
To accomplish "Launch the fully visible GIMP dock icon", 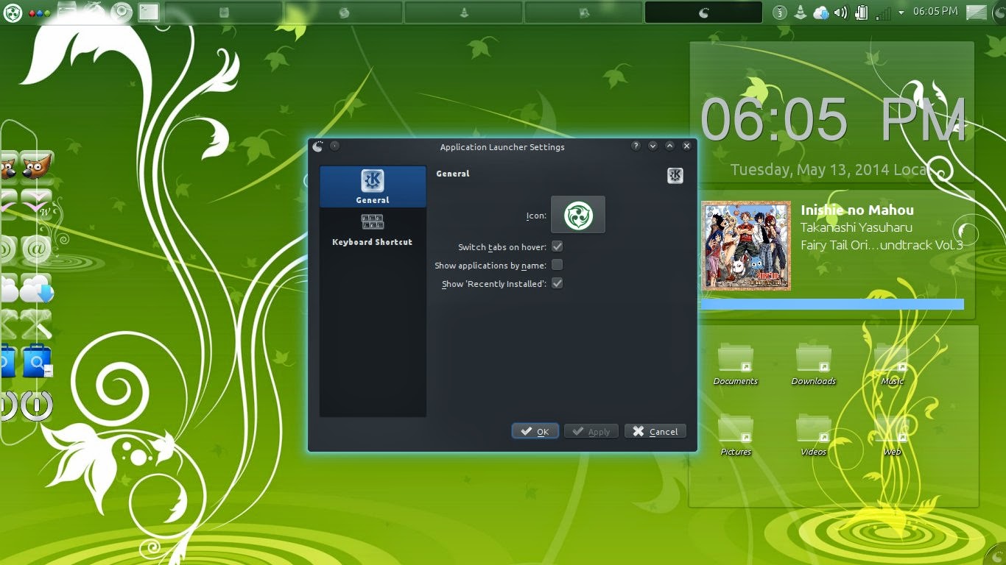I will 37,166.
